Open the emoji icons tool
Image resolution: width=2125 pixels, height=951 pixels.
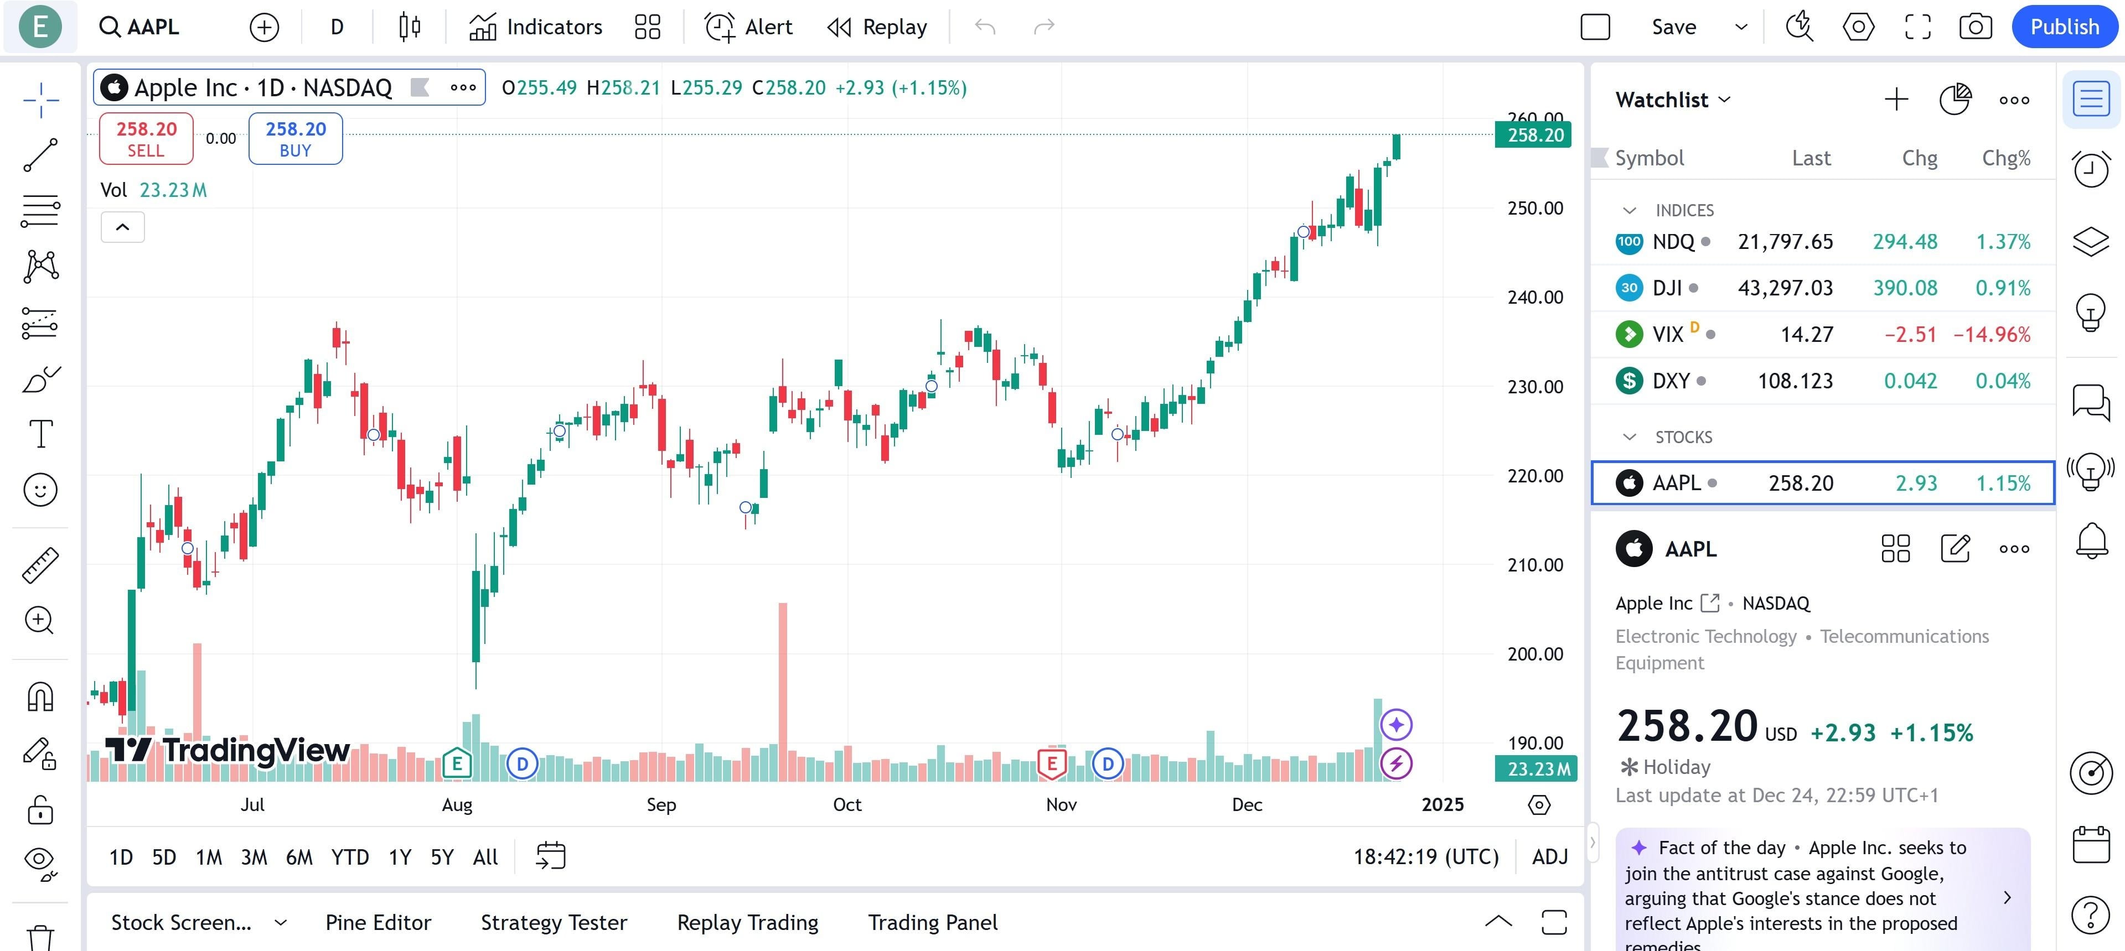[40, 490]
